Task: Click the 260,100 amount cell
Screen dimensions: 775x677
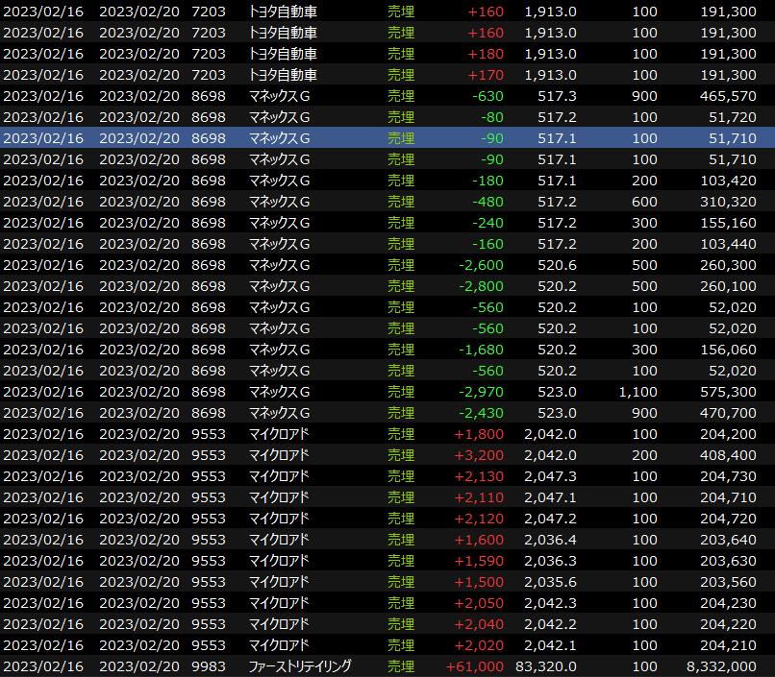Action: tap(728, 286)
